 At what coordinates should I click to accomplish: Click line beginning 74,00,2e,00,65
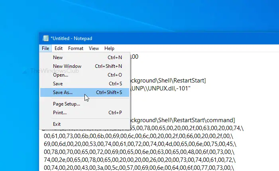[x=139, y=160]
